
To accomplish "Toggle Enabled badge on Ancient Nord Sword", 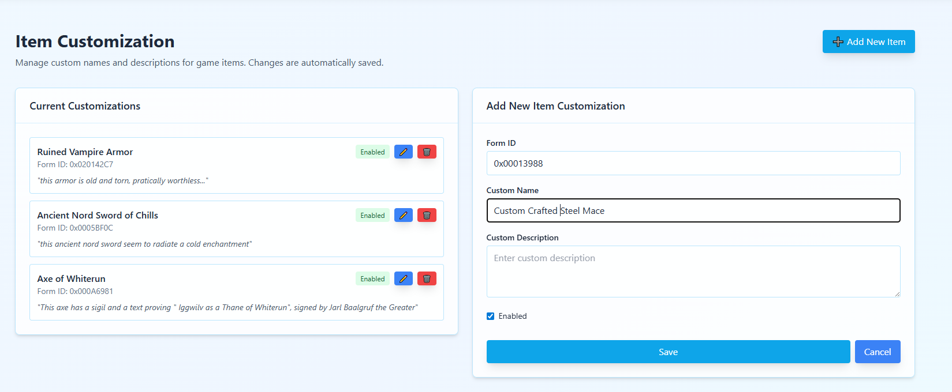I will (x=372, y=216).
